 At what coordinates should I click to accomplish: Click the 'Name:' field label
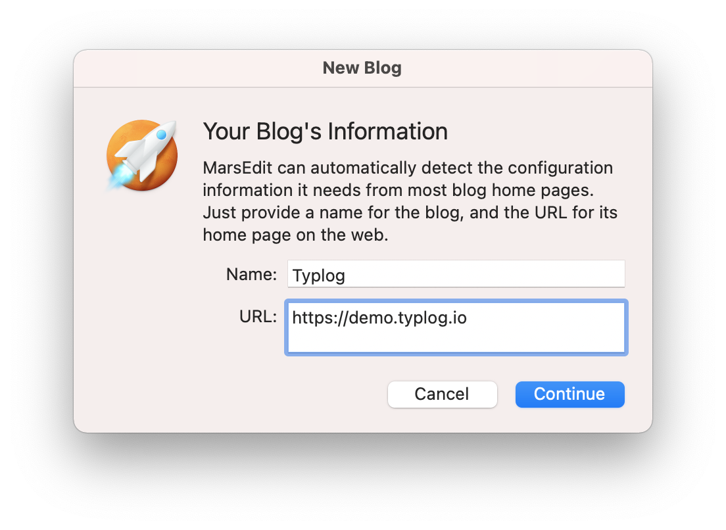pyautogui.click(x=251, y=274)
